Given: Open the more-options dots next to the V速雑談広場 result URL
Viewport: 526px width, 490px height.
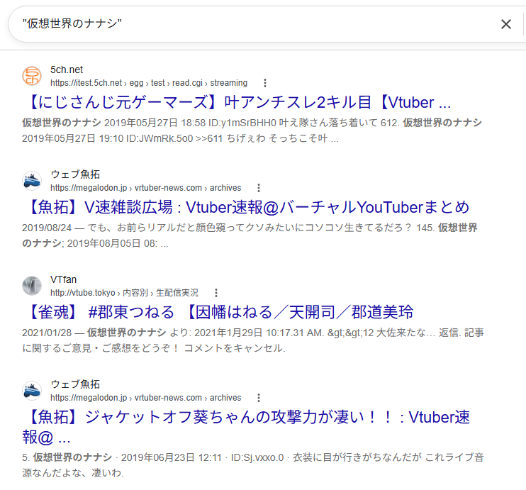Looking at the screenshot, I should tap(259, 188).
